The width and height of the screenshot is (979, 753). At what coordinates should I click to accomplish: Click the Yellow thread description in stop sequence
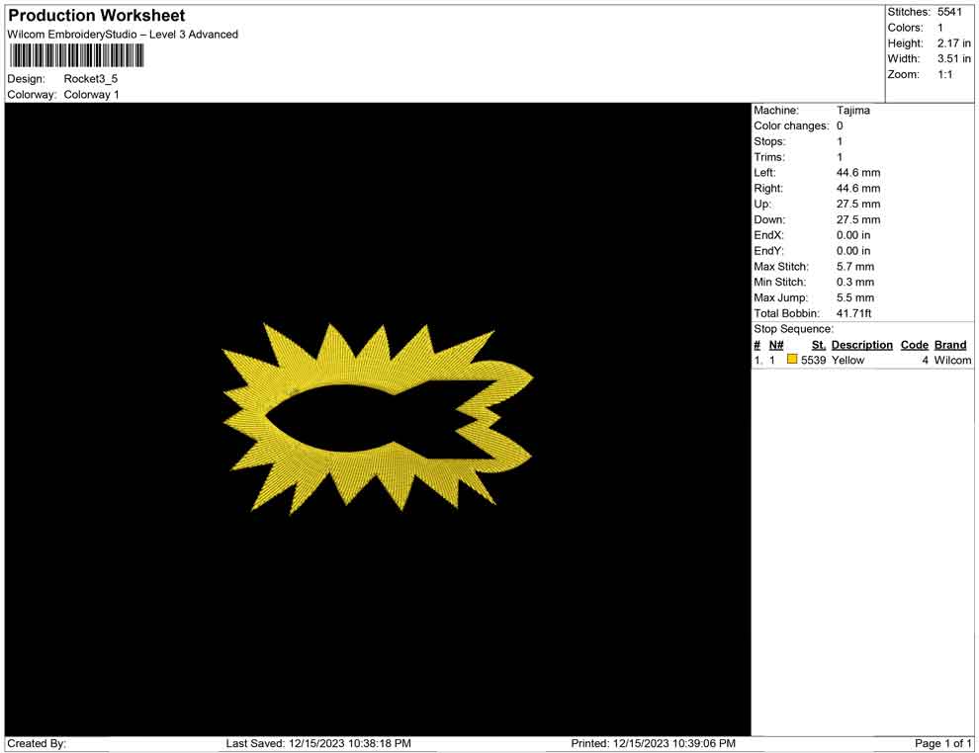click(x=847, y=361)
